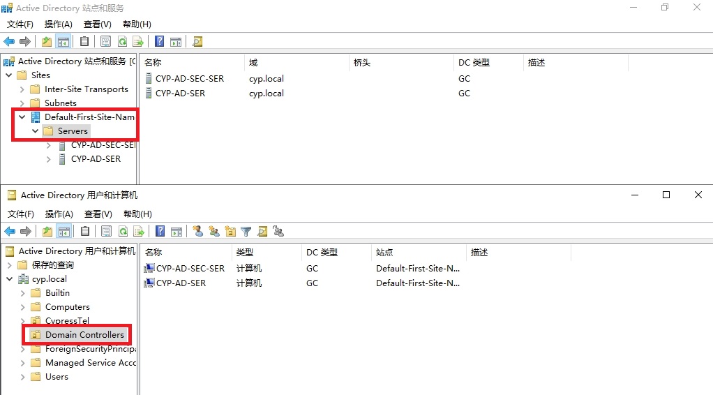The image size is (713, 395).
Task: Select CYP-AD-SEC-SER row in Domain Controllers list
Action: [184, 269]
